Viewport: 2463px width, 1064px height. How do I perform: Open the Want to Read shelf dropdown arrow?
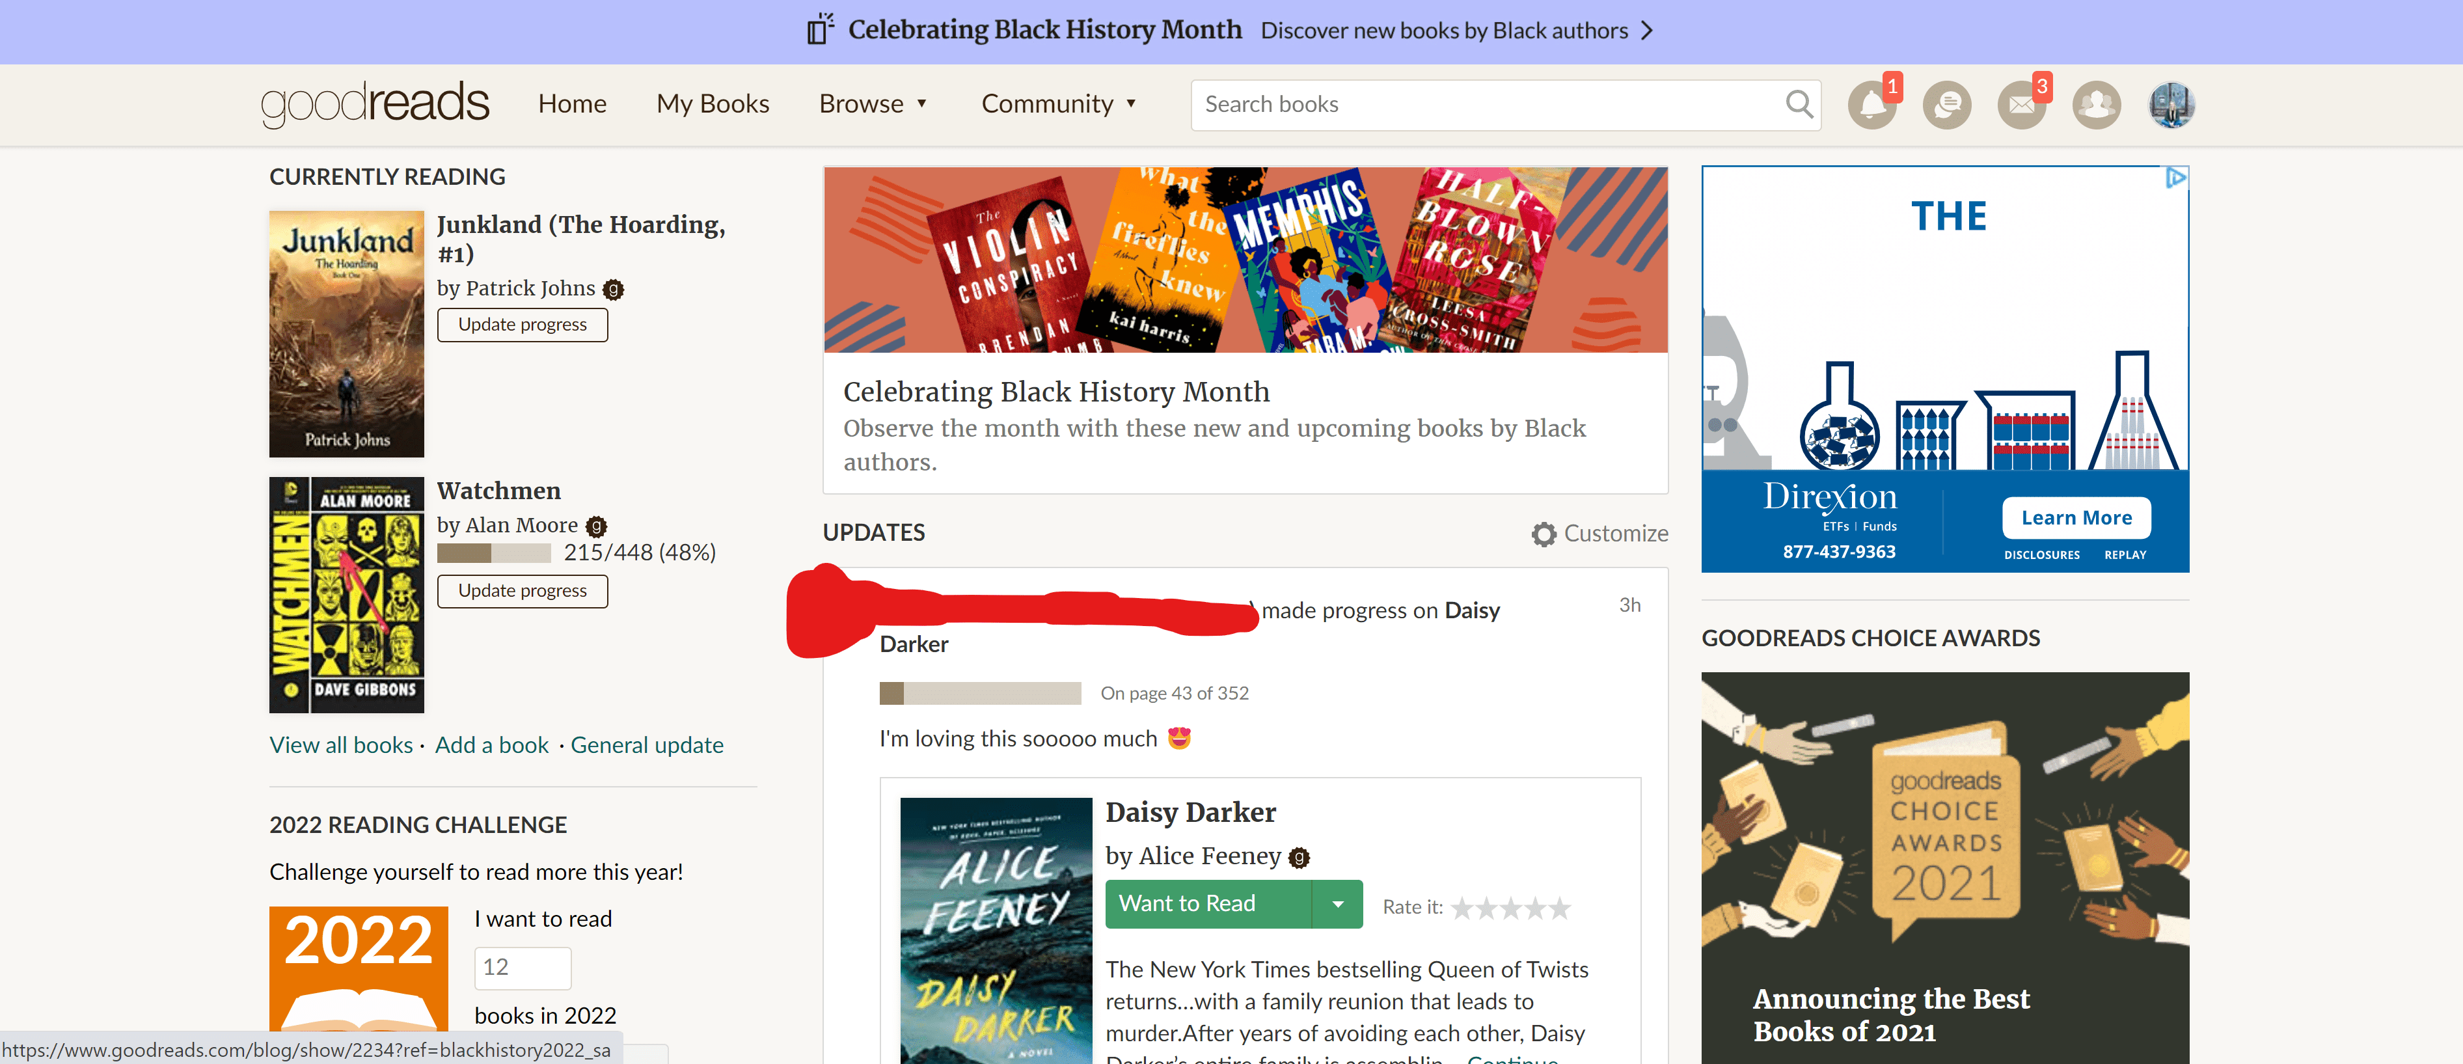tap(1338, 903)
